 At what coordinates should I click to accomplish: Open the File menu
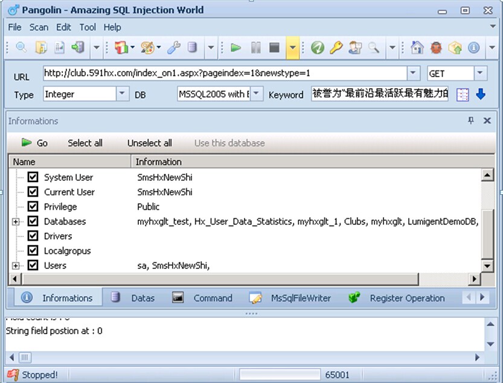(x=14, y=27)
